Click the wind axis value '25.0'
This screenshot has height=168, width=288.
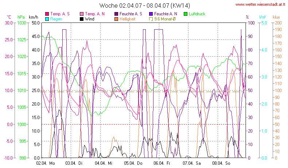click(x=36, y=91)
